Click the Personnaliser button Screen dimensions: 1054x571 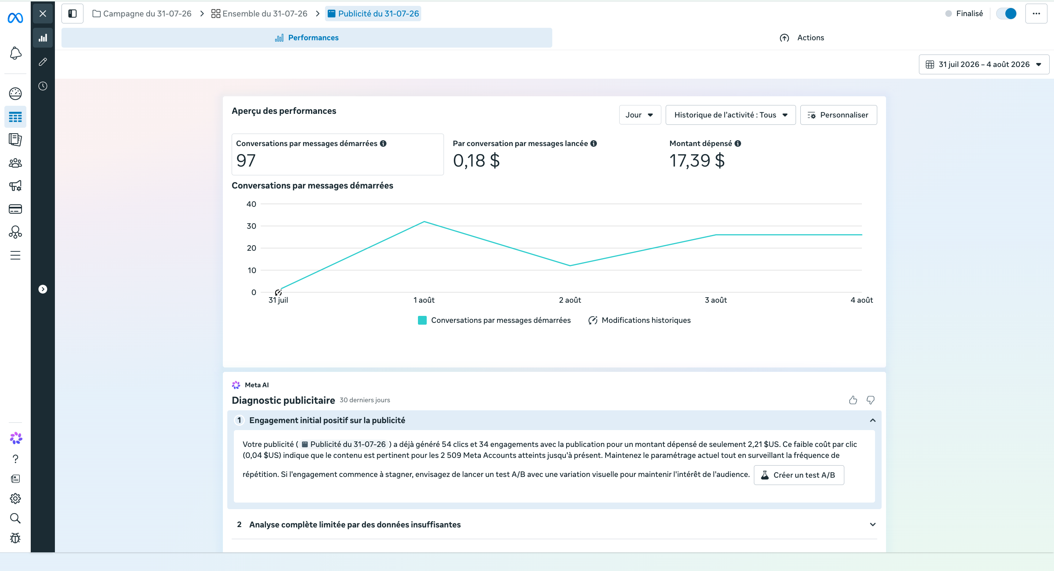[838, 115]
